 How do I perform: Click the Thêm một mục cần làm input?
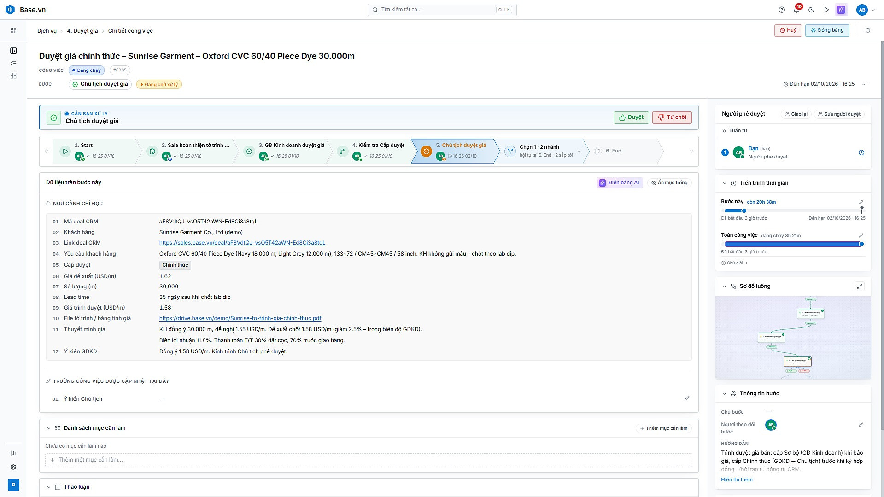pos(369,460)
